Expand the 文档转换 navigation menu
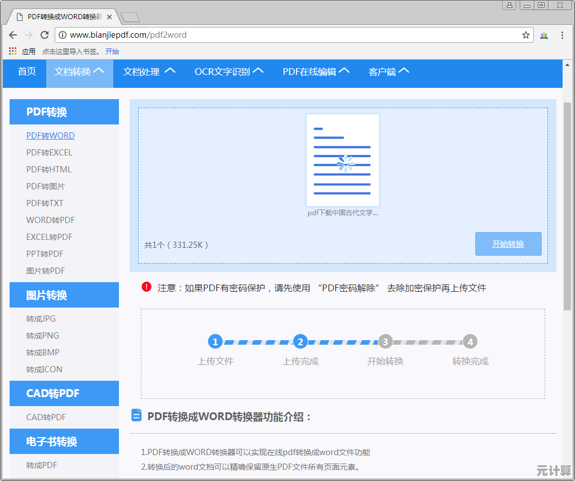 pyautogui.click(x=79, y=72)
